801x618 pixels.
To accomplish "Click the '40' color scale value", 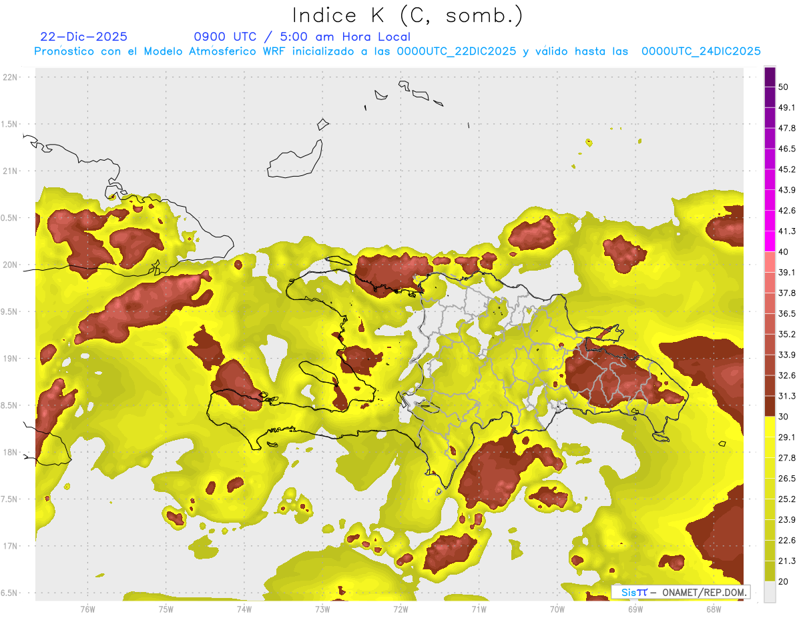I will (784, 252).
